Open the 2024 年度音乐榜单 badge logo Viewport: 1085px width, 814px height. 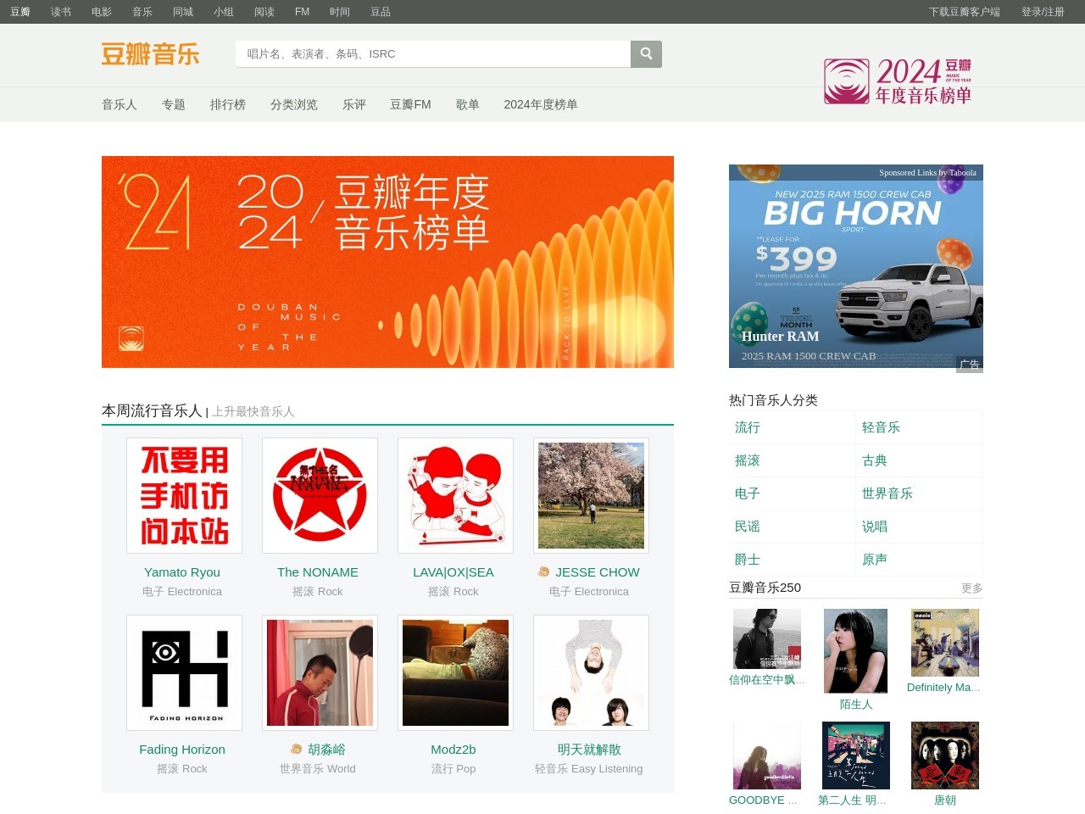[899, 81]
